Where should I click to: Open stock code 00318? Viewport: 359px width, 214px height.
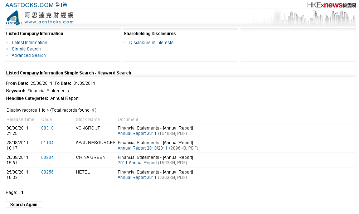(47, 128)
